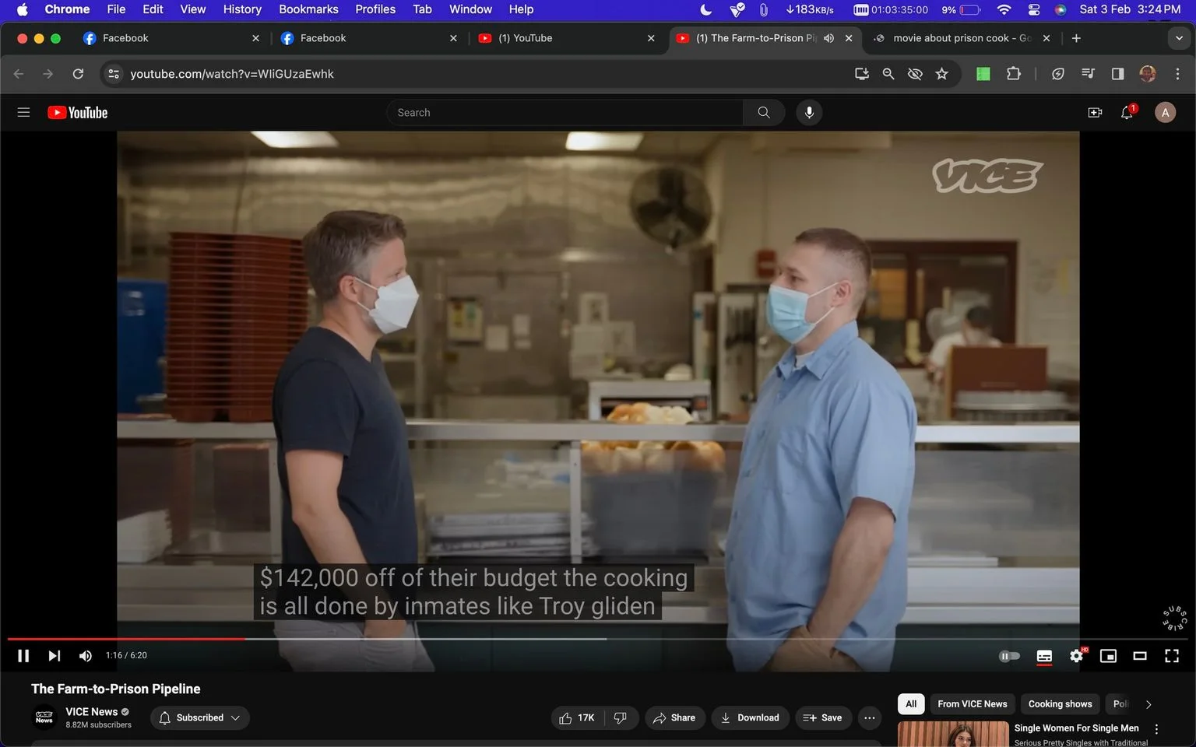The width and height of the screenshot is (1196, 747).
Task: Dislike this video
Action: (x=621, y=717)
